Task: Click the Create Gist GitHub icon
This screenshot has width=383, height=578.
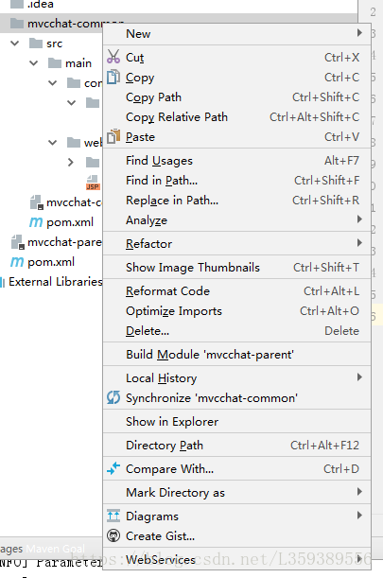Action: (113, 535)
